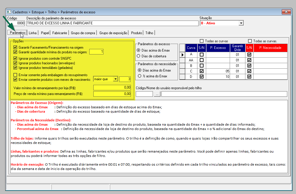The height and width of the screenshot is (194, 296).
Task: Click the empty P. Excesso cell for curve A
Action: [x=218, y=55]
